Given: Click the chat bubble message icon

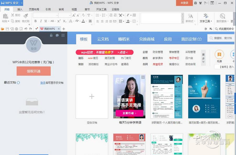Looking at the screenshot, I should pos(57,35).
